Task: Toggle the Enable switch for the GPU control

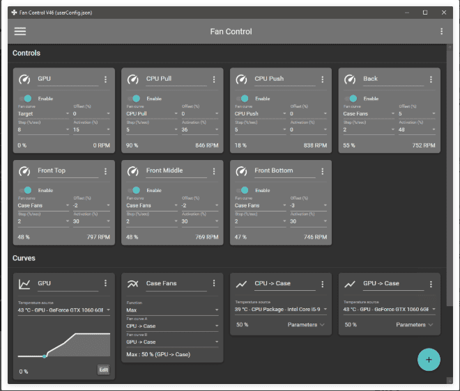Action: [26, 98]
